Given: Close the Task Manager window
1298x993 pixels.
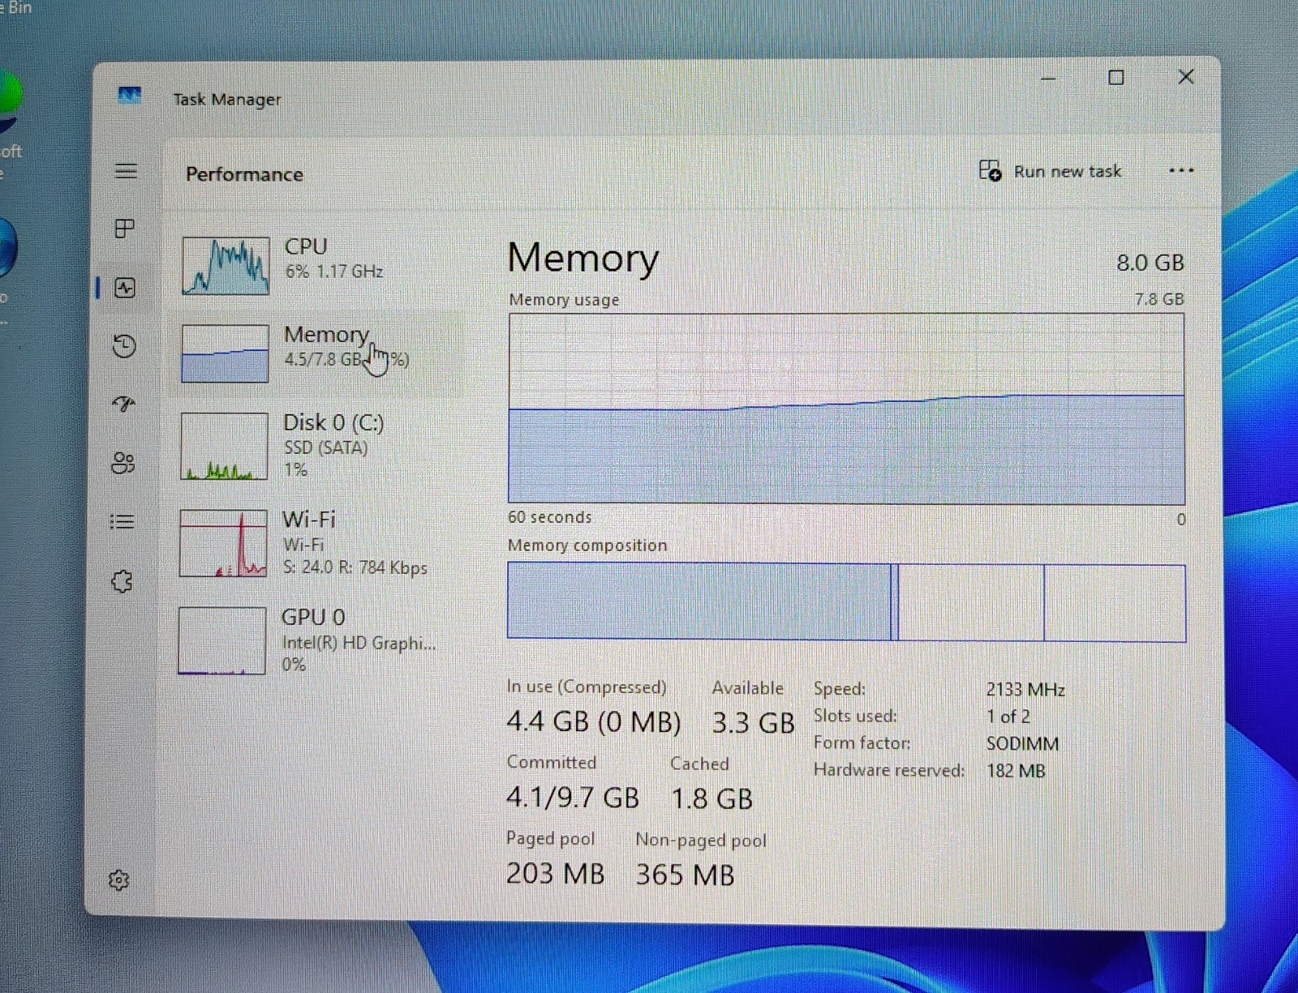Looking at the screenshot, I should pos(1185,77).
